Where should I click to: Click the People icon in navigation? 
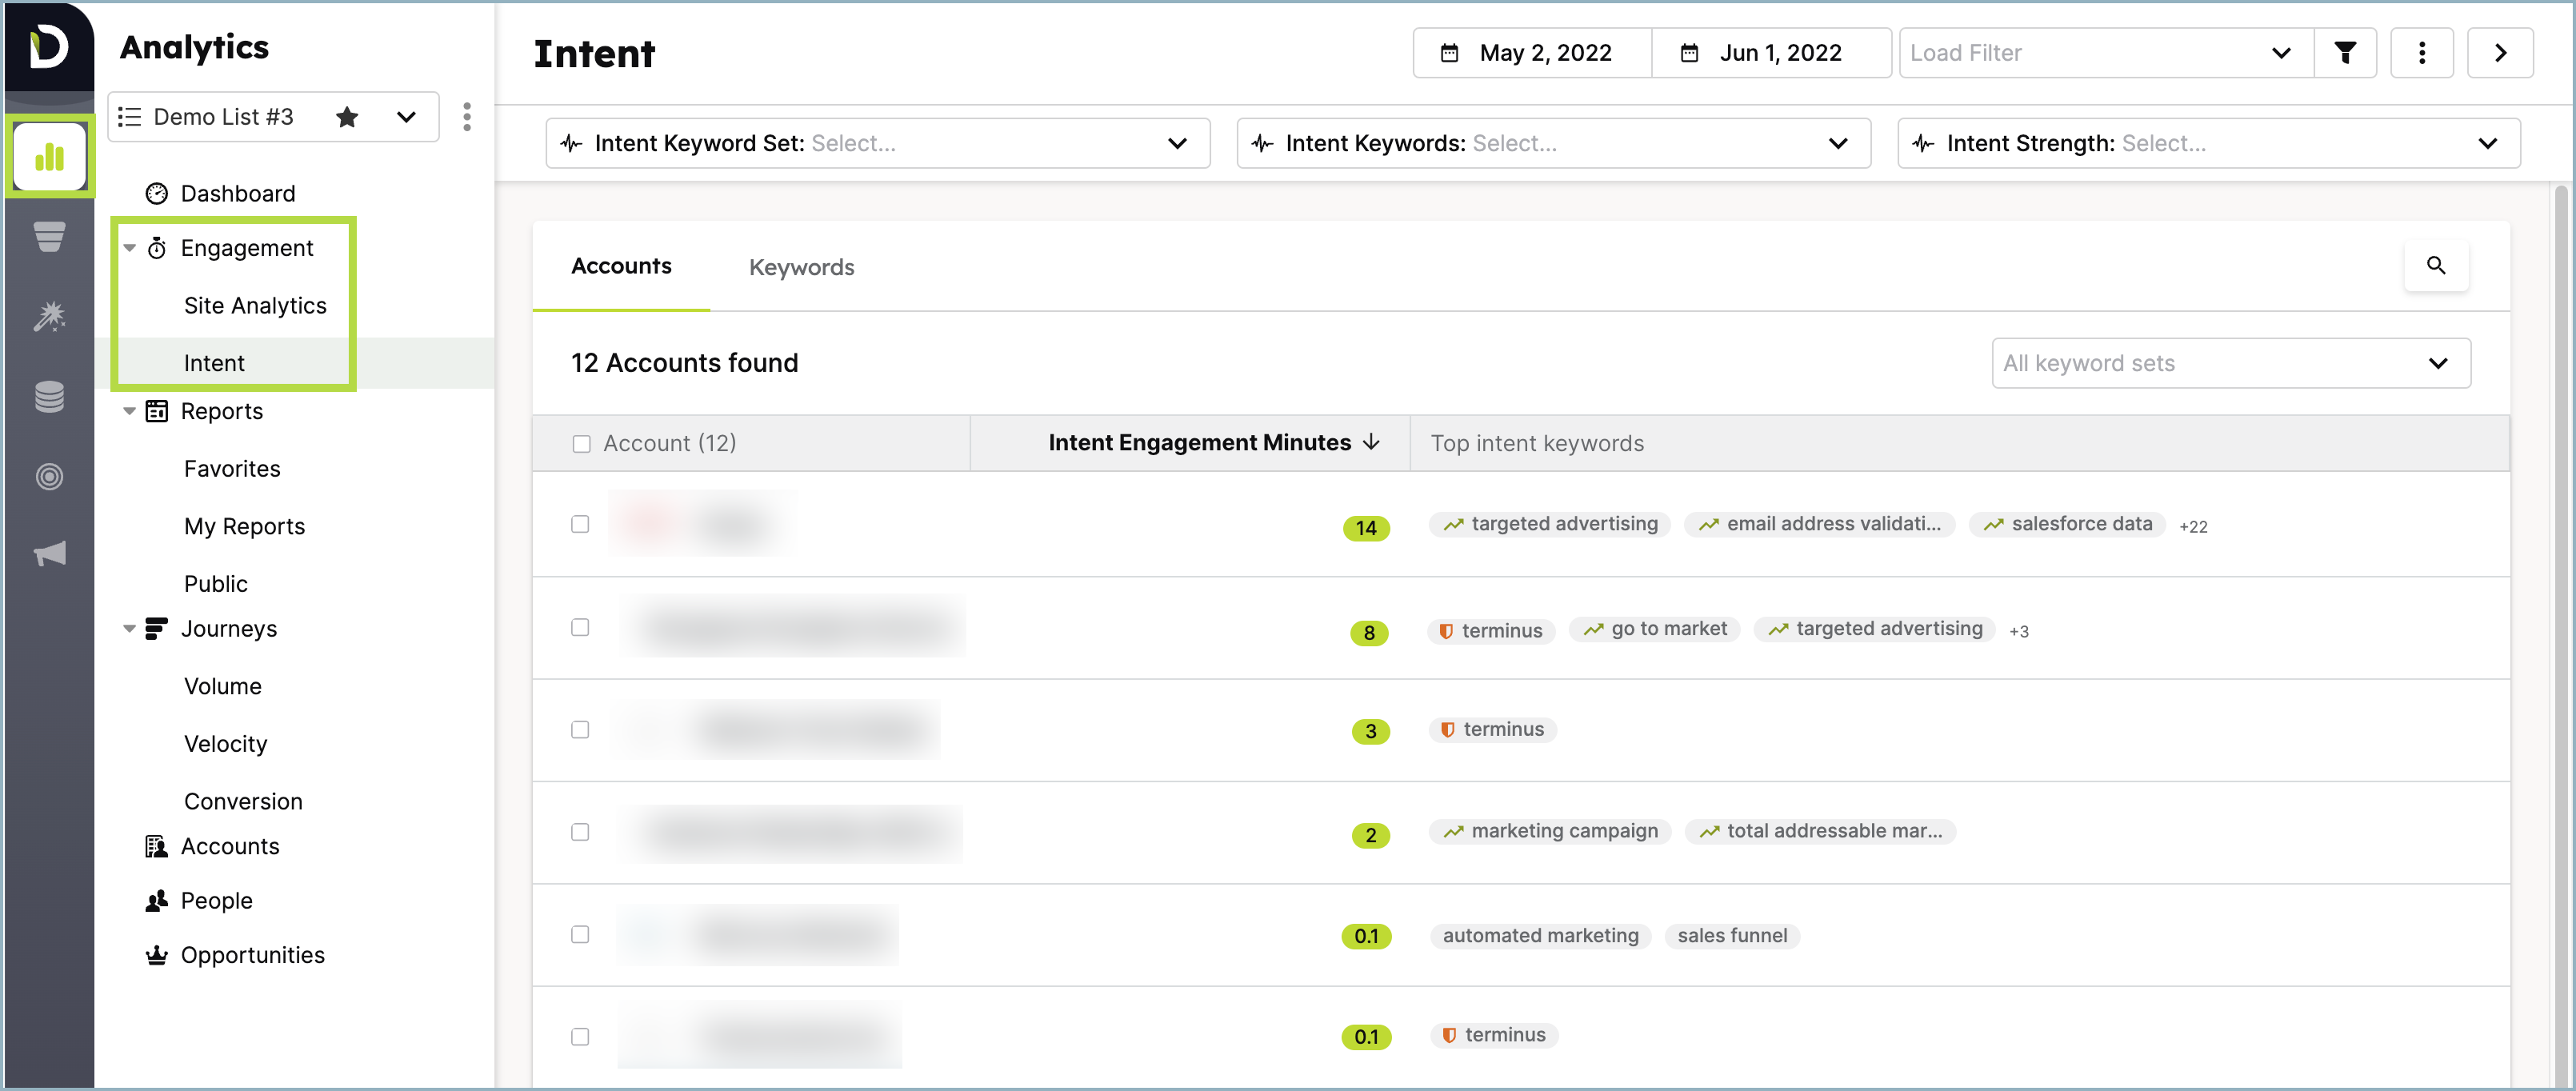tap(157, 901)
